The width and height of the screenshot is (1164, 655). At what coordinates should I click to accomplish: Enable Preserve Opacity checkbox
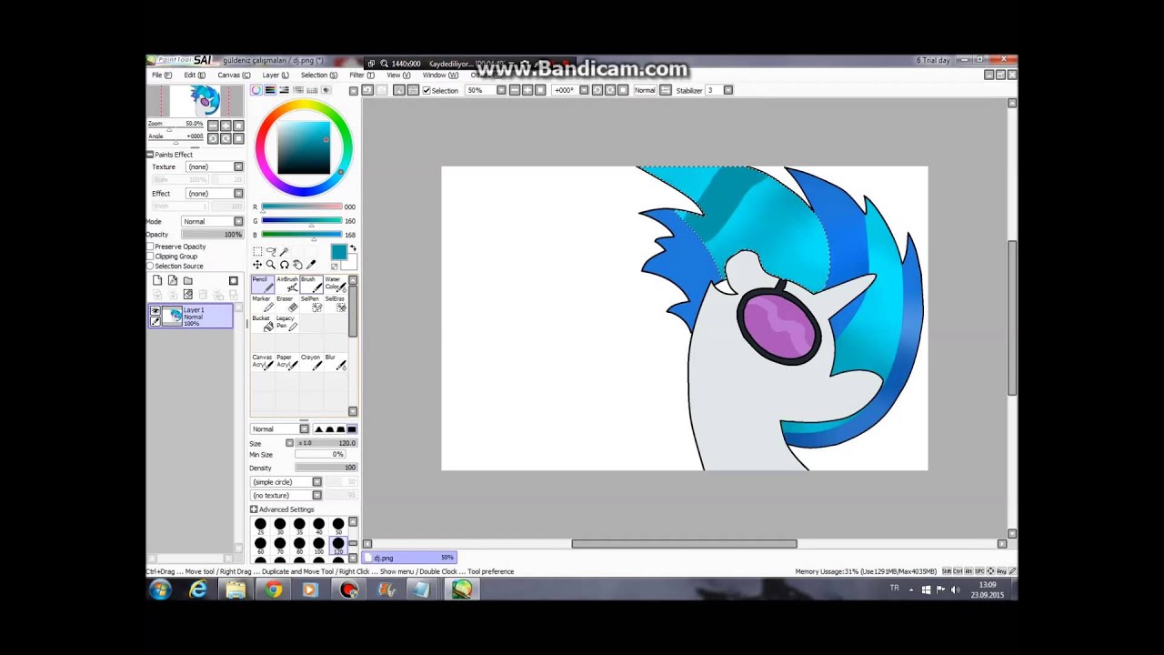point(151,247)
